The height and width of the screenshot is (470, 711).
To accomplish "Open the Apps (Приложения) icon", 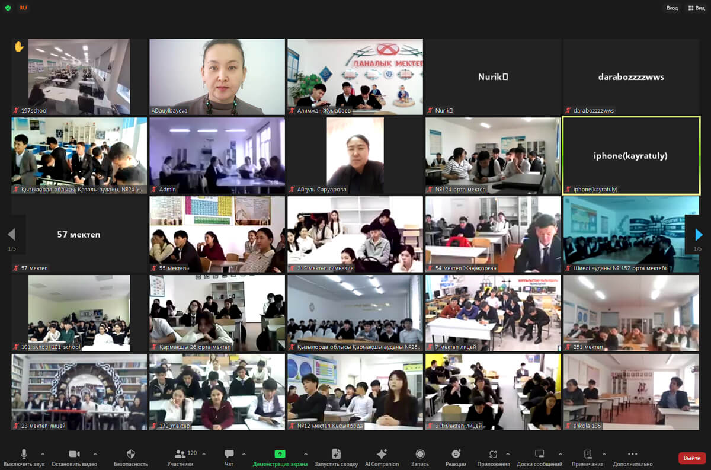I will [493, 454].
